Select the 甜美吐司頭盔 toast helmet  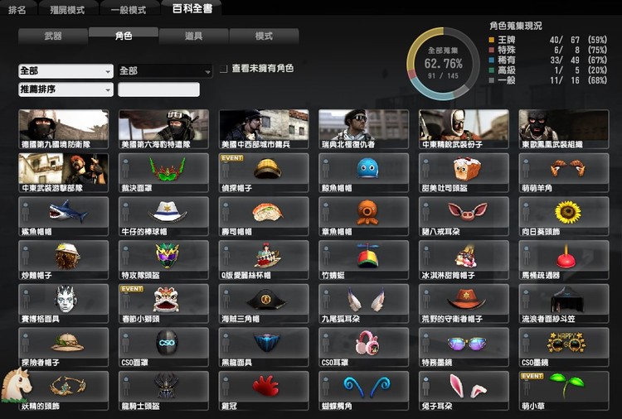[464, 173]
